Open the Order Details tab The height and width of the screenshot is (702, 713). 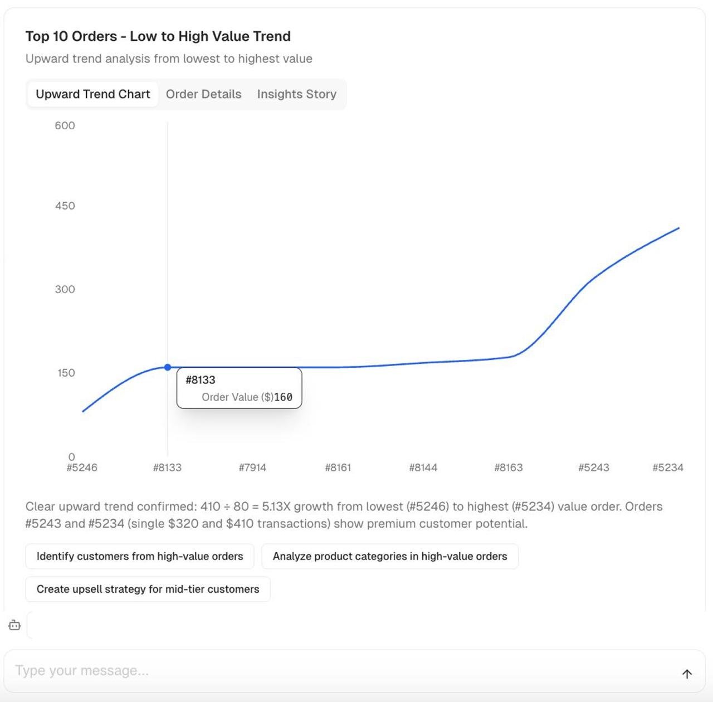(203, 94)
